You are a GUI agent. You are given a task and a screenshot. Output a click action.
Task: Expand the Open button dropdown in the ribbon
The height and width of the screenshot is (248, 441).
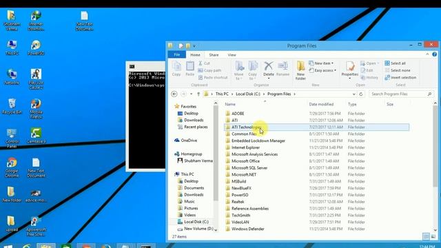(x=370, y=63)
